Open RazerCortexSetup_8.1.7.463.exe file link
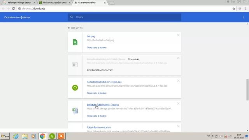249x140 pixels. tap(104, 82)
